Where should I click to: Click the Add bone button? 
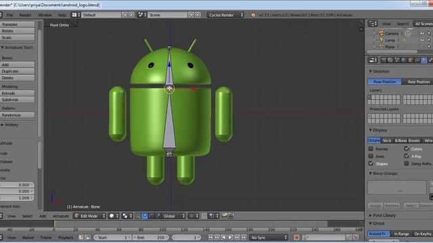tap(17, 65)
